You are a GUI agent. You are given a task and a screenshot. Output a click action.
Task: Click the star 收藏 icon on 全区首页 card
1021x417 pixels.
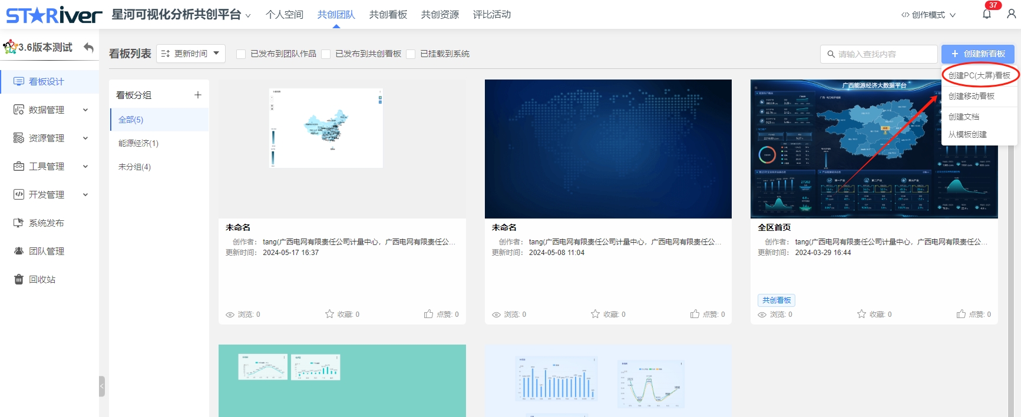861,314
